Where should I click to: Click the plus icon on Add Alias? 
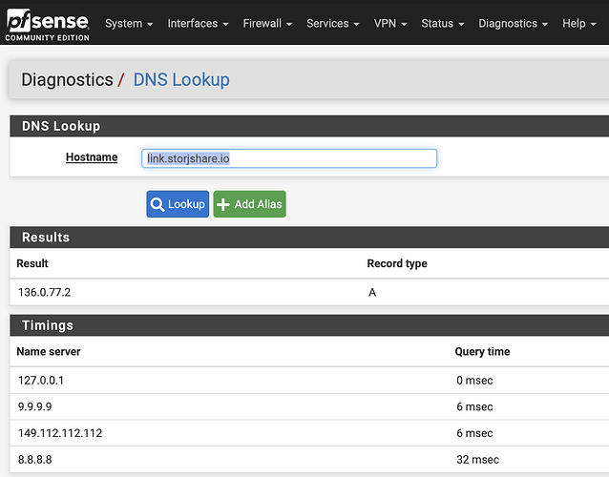click(x=223, y=204)
